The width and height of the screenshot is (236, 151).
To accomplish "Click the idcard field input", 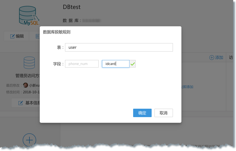I will pyautogui.click(x=115, y=64).
